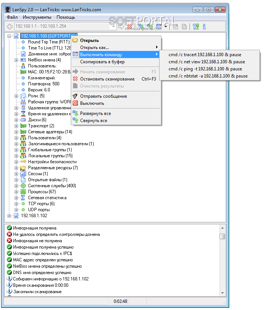The image size is (264, 310).
Task: Expand the Локальные группы (15) node
Action: [16, 156]
